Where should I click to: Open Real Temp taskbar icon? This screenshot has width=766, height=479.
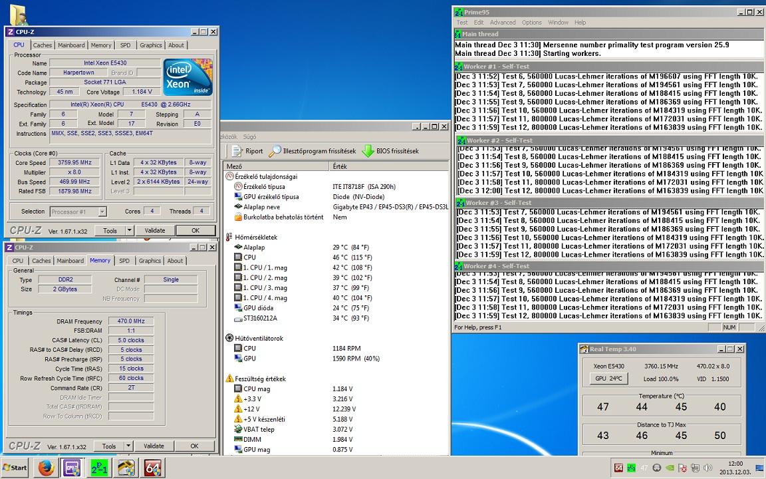[x=126, y=468]
